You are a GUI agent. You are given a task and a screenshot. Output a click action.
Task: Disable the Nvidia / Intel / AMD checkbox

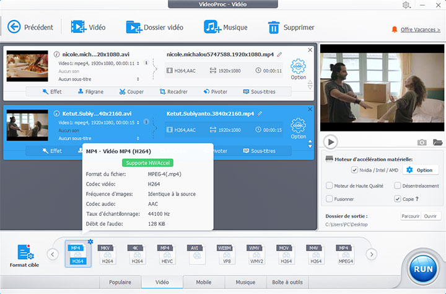point(354,170)
